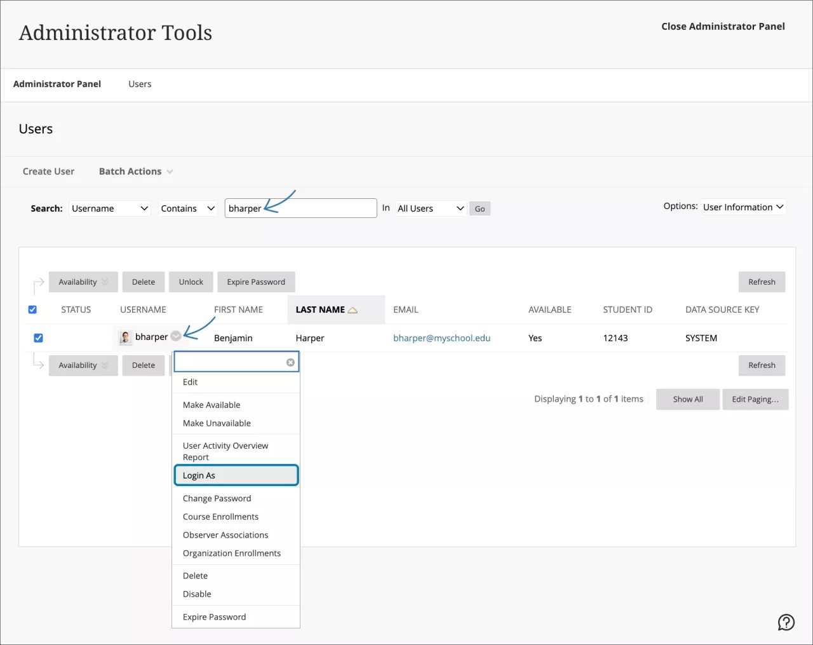Click the user avatar photo beside bharper
813x645 pixels.
click(124, 337)
